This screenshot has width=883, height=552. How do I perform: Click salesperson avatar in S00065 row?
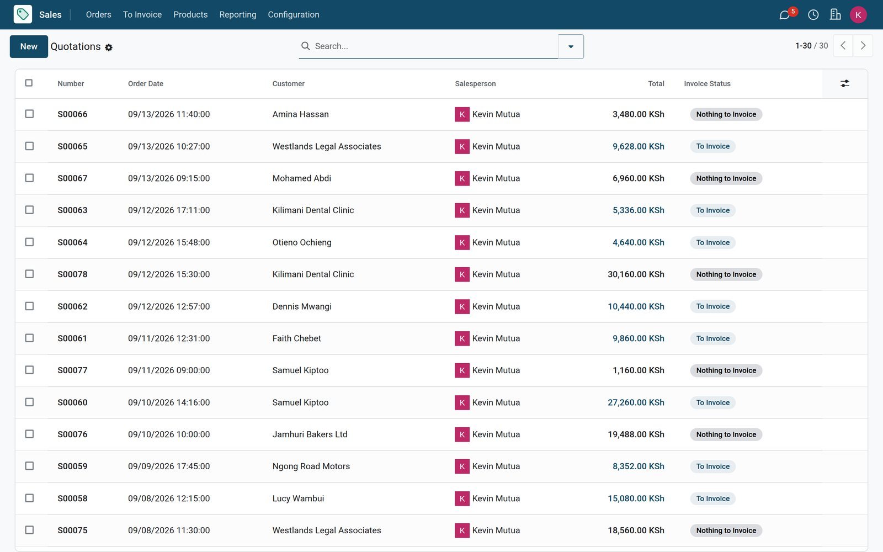462,146
